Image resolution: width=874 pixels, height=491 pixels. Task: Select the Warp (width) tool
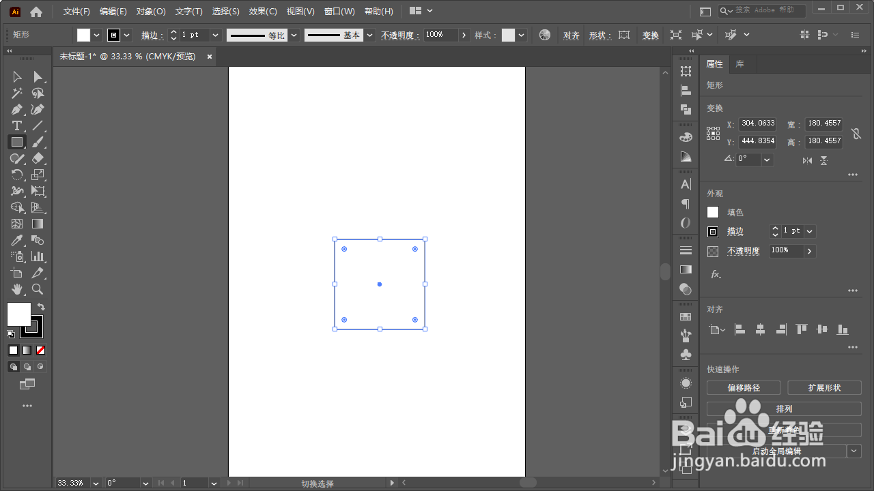pyautogui.click(x=17, y=192)
